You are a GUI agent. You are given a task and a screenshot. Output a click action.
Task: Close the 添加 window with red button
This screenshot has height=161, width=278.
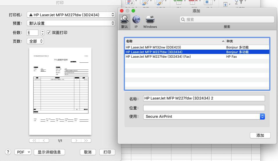[122, 11]
